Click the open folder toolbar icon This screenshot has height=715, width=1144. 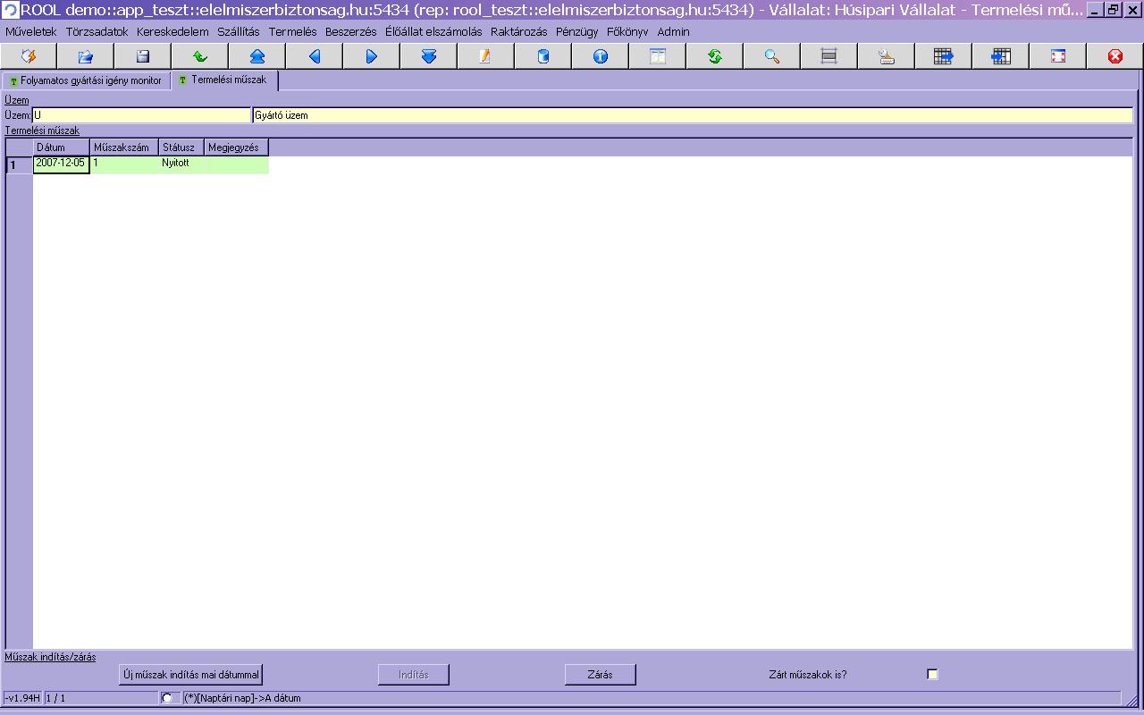(x=86, y=56)
